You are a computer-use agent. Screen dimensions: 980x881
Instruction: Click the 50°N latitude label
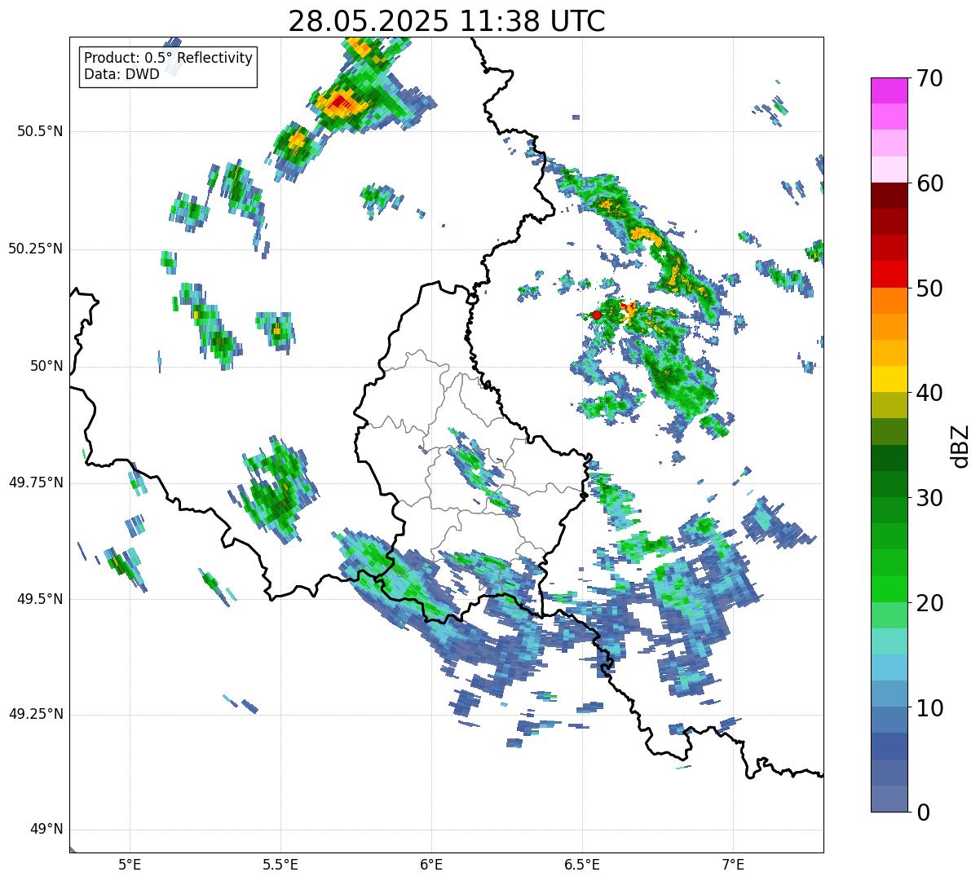(x=46, y=366)
